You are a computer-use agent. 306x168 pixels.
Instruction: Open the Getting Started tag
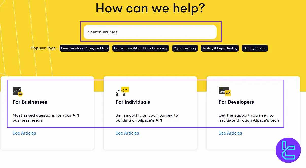[255, 48]
